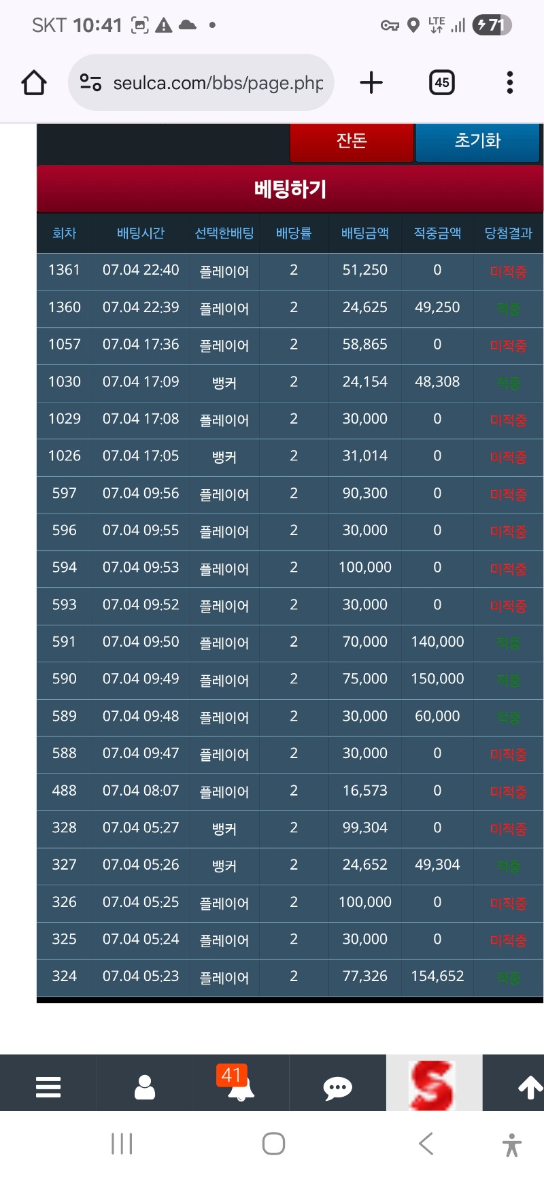
Task: Click round number 593
Action: pos(65,605)
